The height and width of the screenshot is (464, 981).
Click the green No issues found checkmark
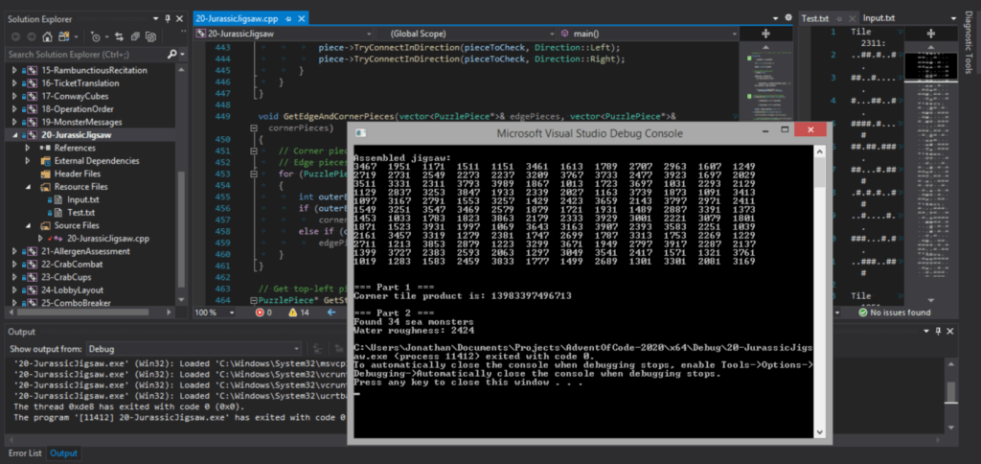[x=863, y=313]
